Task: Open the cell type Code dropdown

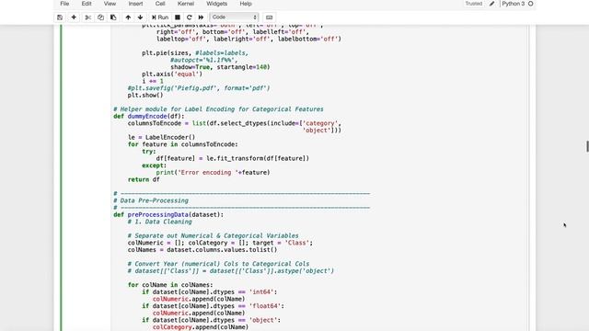Action: pyautogui.click(x=234, y=17)
